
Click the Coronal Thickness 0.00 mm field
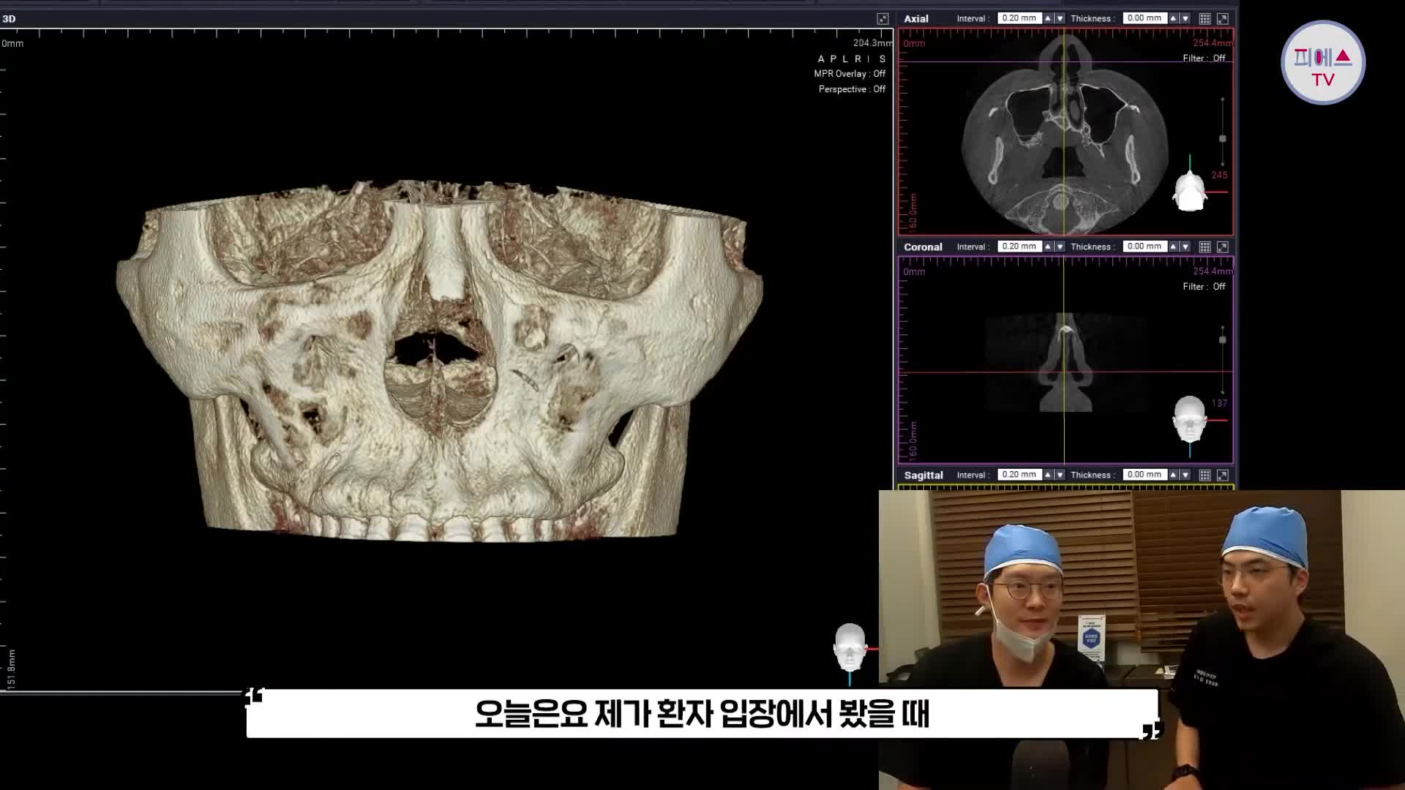tap(1144, 247)
